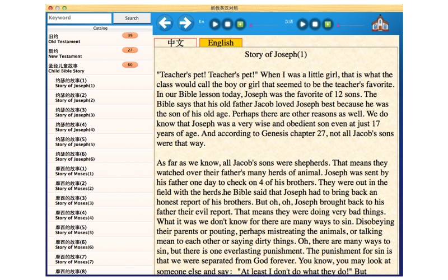Select the English tab
This screenshot has height=280, width=448.
(x=221, y=43)
